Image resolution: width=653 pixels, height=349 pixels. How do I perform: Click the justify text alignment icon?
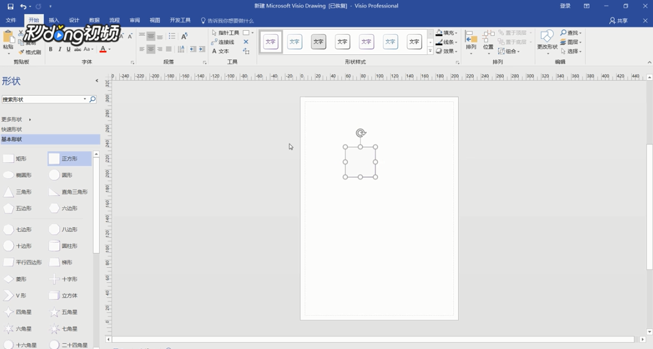169,49
